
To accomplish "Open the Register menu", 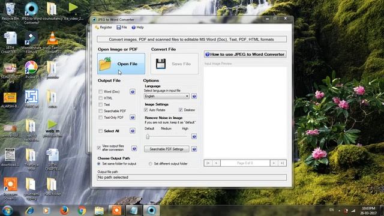I will 103,28.
